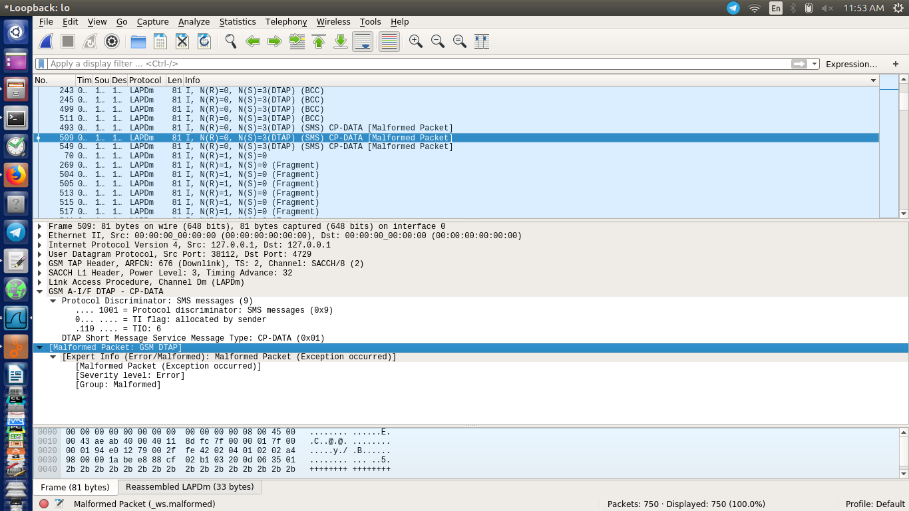Viewport: 909px width, 511px height.
Task: Open the Find Packet search tool
Action: [231, 41]
